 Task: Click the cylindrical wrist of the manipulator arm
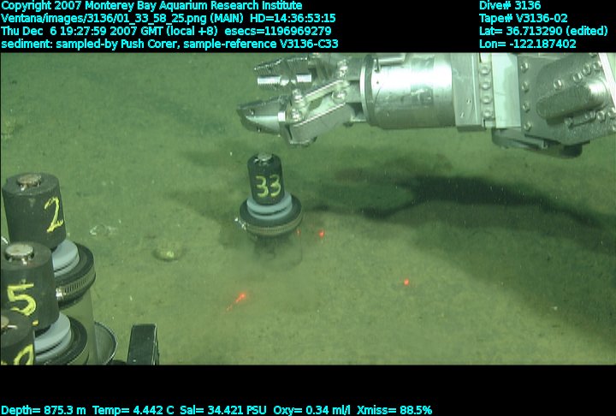(409, 92)
